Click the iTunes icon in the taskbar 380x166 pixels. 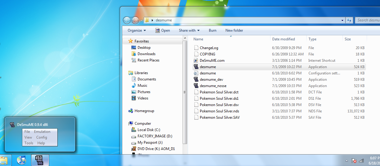pos(21,160)
